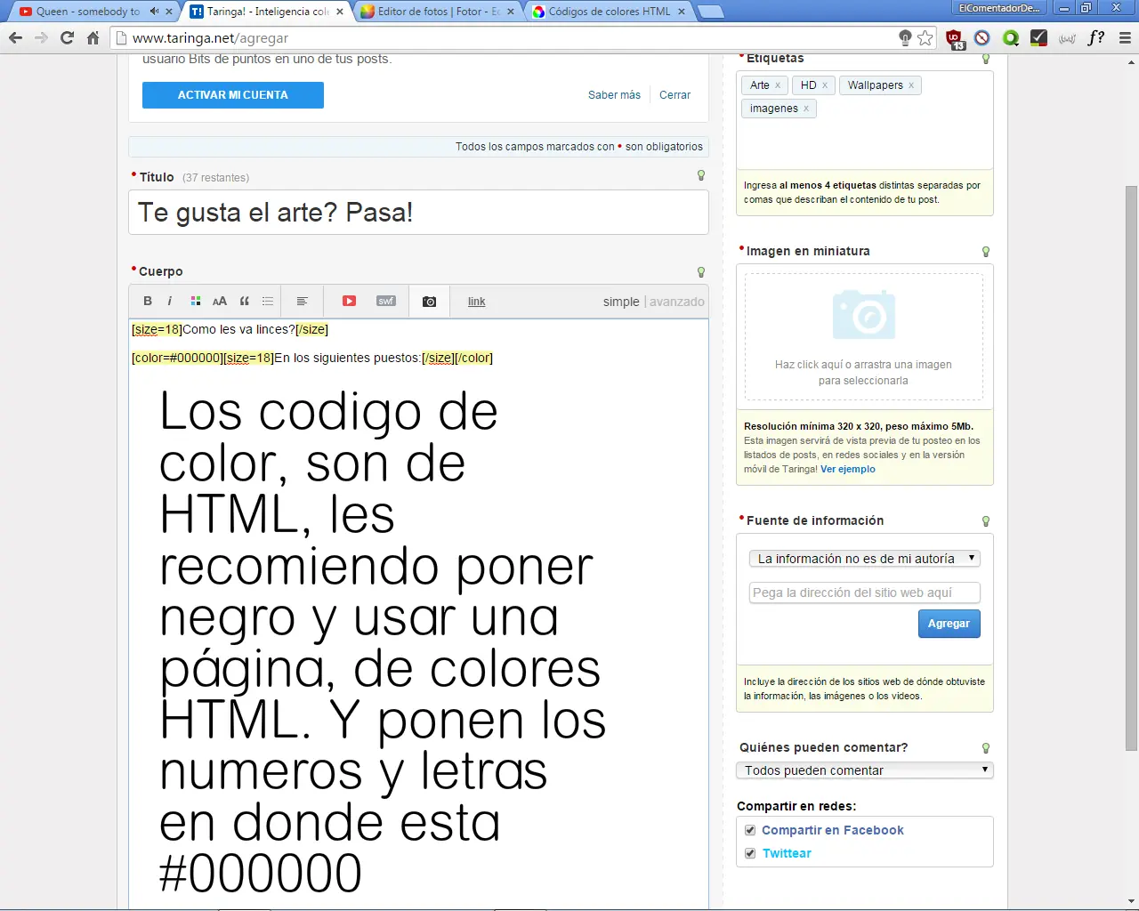Mute audio on the Queen tab

point(154,12)
